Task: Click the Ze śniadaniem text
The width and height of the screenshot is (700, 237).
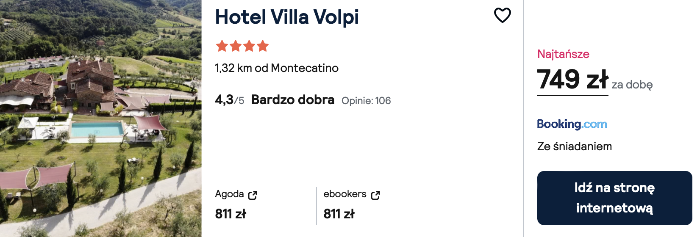Action: point(575,146)
